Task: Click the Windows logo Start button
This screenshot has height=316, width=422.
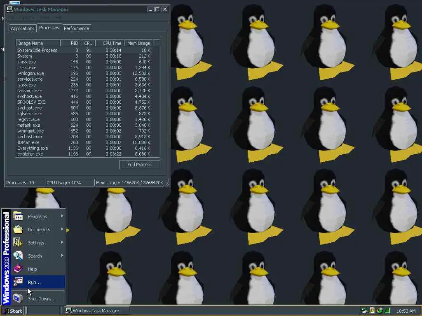Action: click(x=13, y=311)
